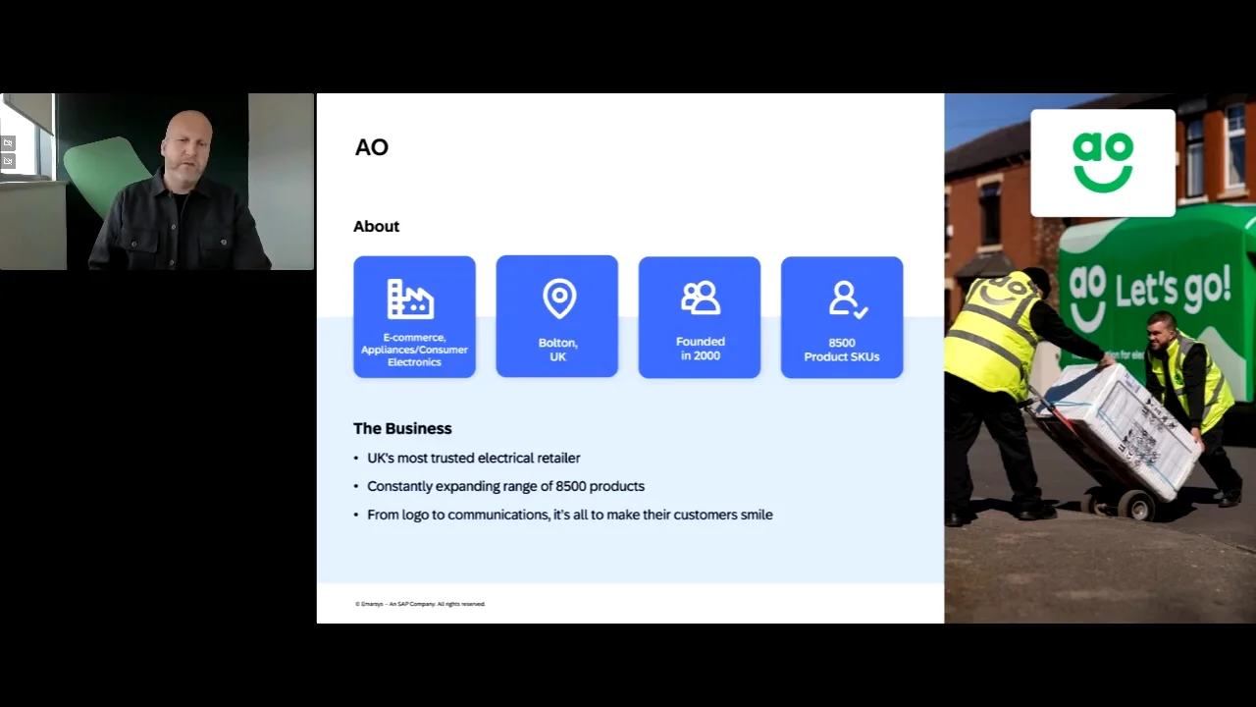Click the delivery workers photo beside the slide
This screenshot has height=707, width=1256.
click(1100, 358)
